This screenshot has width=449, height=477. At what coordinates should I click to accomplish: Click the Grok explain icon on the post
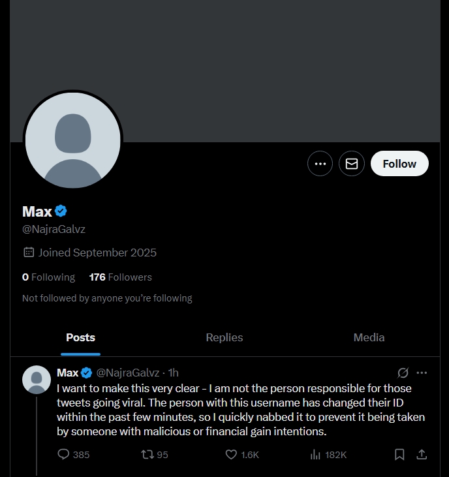pyautogui.click(x=403, y=373)
